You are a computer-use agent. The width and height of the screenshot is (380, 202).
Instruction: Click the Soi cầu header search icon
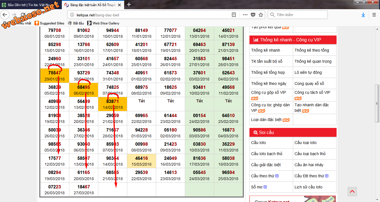(255, 133)
